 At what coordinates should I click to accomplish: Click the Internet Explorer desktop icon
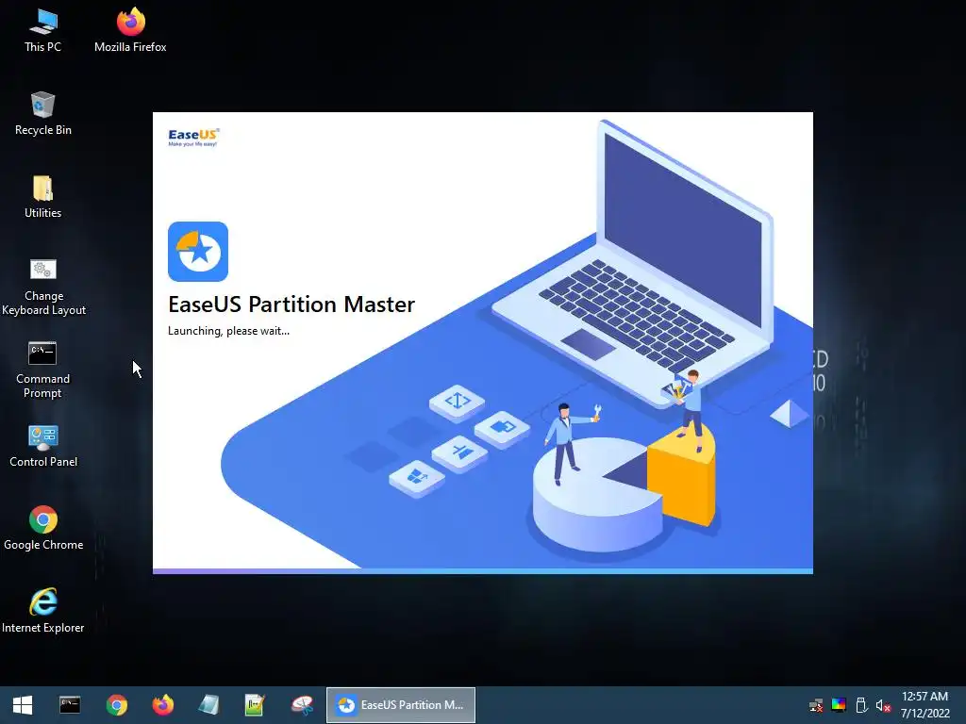[43, 611]
